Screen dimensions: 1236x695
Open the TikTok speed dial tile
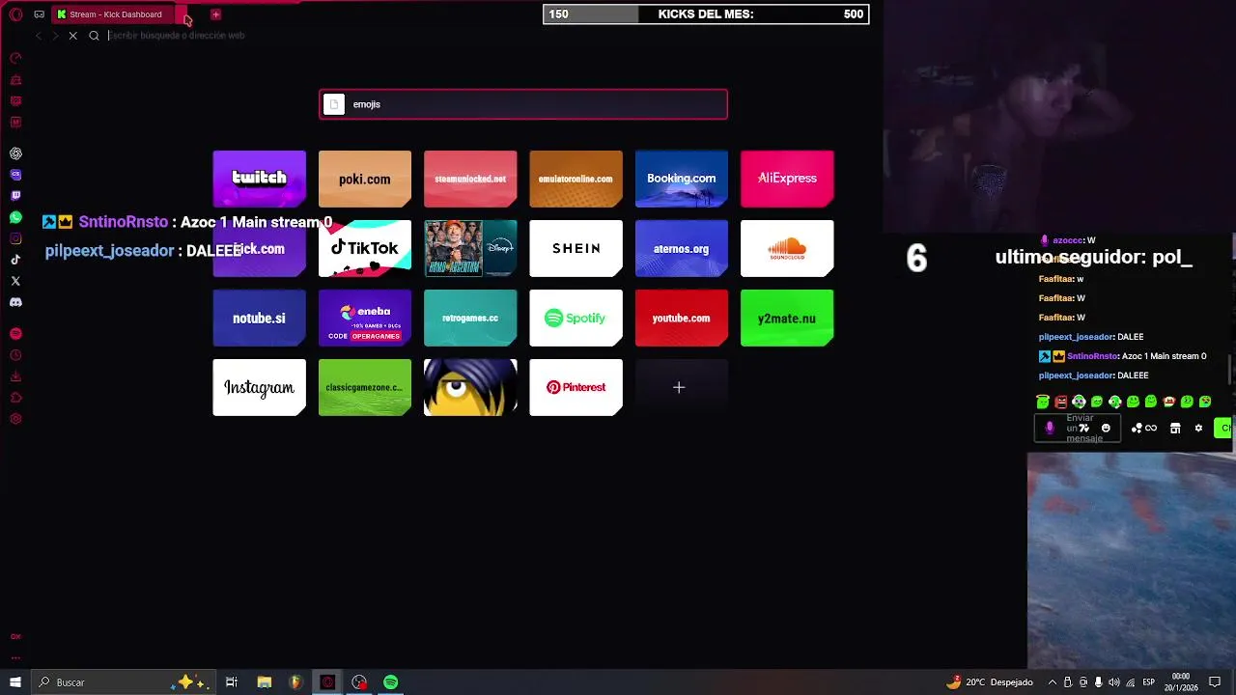click(364, 248)
